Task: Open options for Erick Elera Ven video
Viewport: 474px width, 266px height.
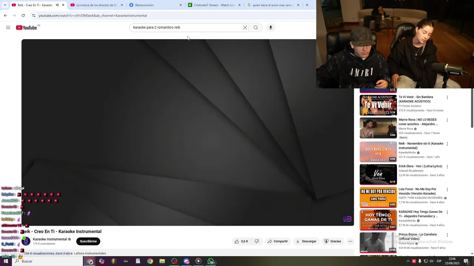Action: coord(447,167)
